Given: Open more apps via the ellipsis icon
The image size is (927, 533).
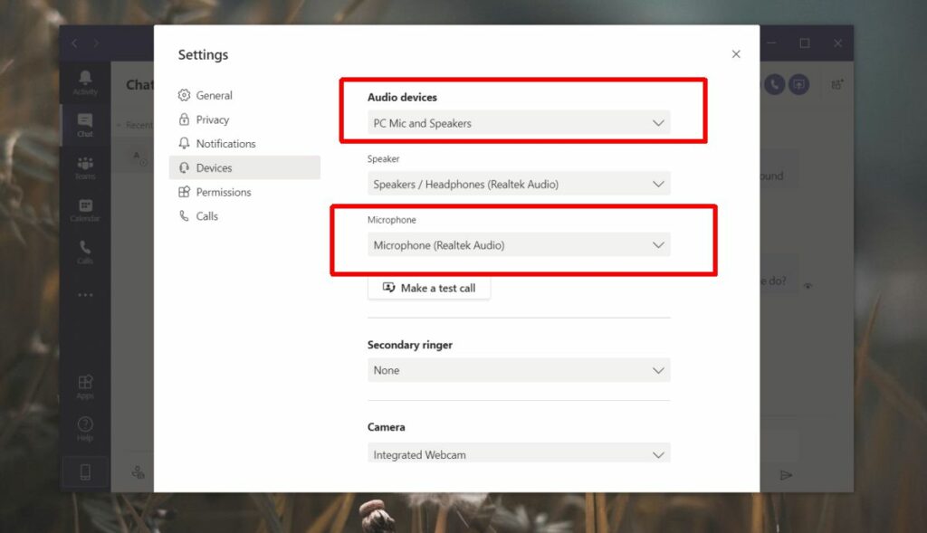Looking at the screenshot, I should 84,294.
